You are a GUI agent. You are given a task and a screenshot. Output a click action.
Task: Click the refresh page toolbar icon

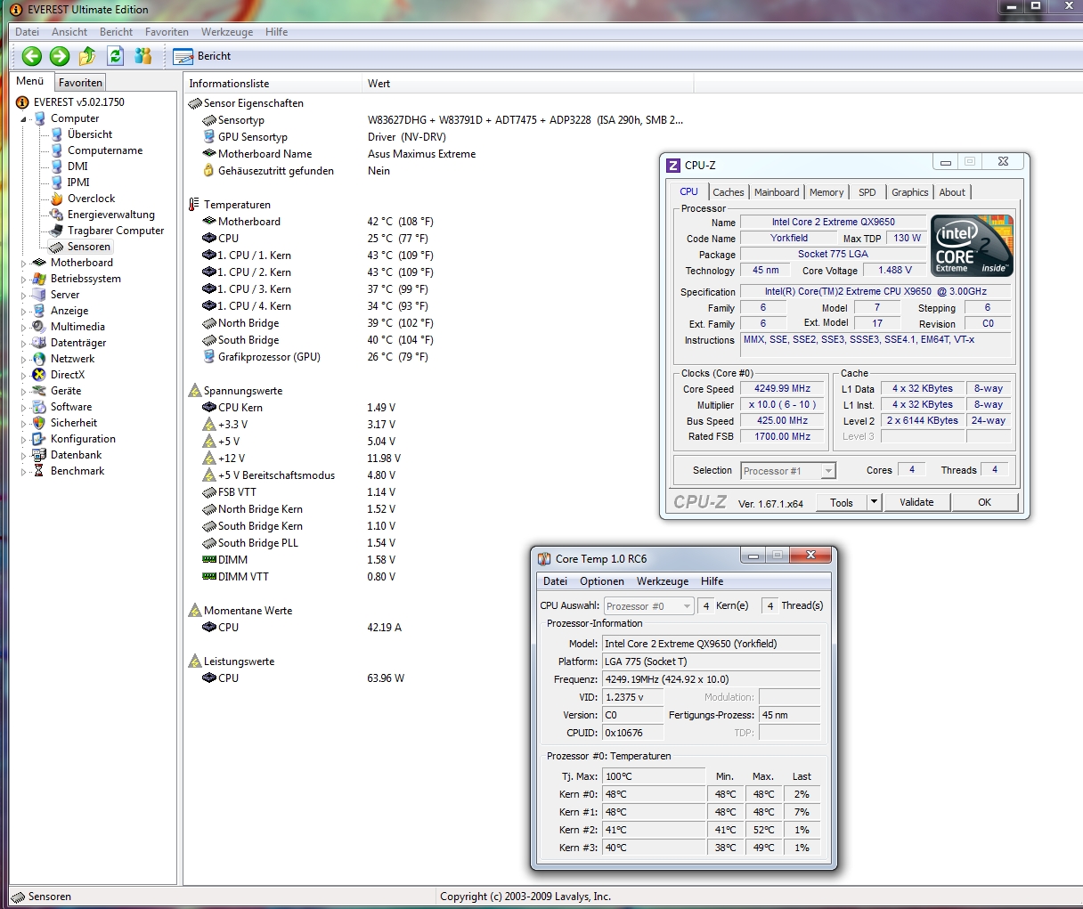(115, 56)
